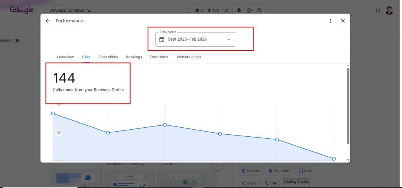The width and height of the screenshot is (402, 188).
Task: Open the Time period dropdown
Action: click(195, 40)
